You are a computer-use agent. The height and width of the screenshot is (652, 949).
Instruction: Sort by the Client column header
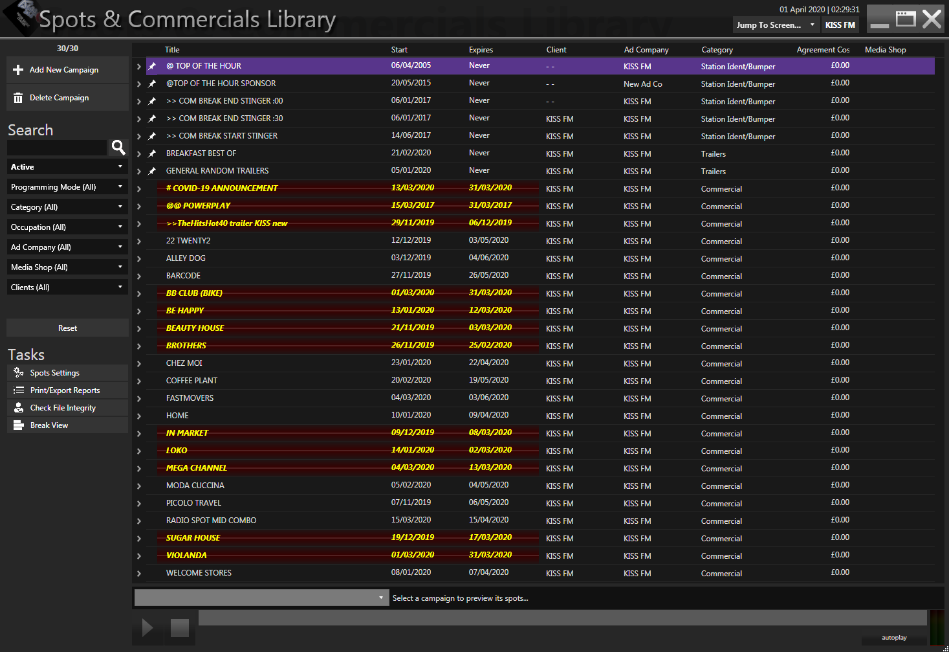556,50
